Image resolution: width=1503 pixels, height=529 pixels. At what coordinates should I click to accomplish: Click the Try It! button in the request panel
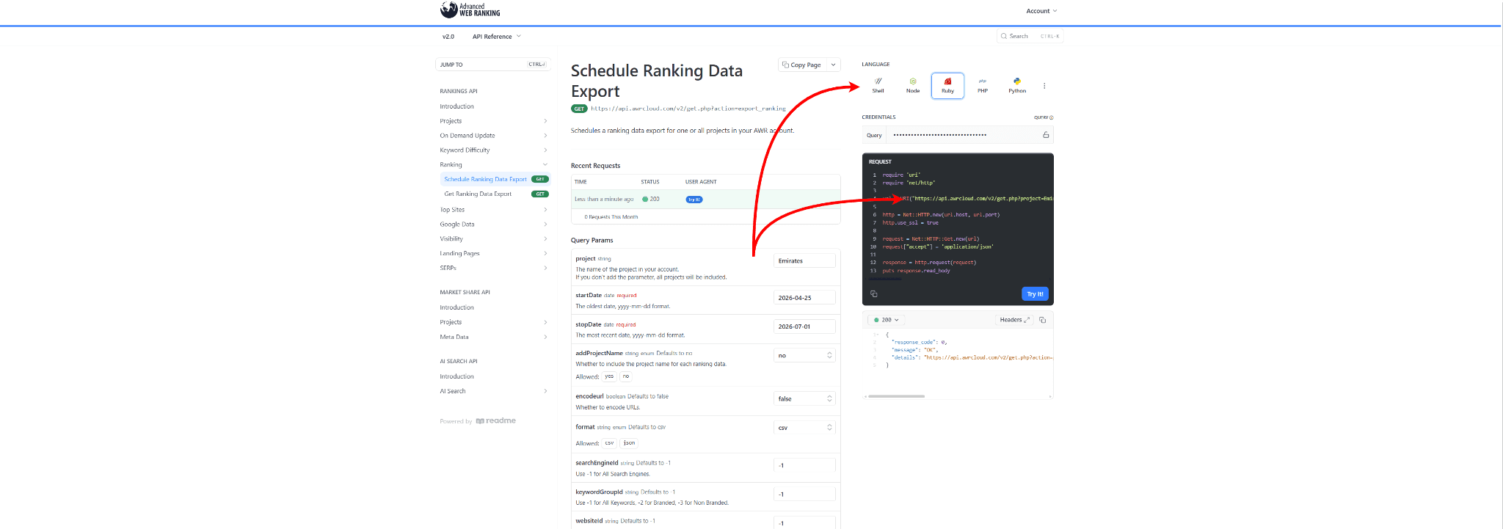pyautogui.click(x=1035, y=293)
